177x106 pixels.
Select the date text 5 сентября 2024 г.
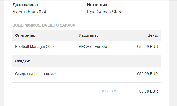pos(31,12)
